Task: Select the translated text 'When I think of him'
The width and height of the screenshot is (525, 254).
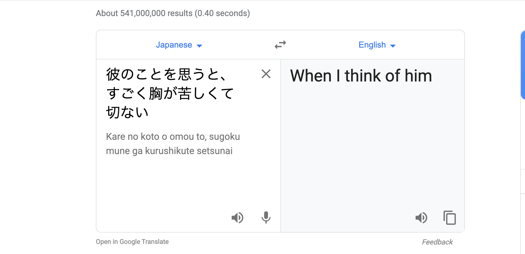Action: click(361, 76)
